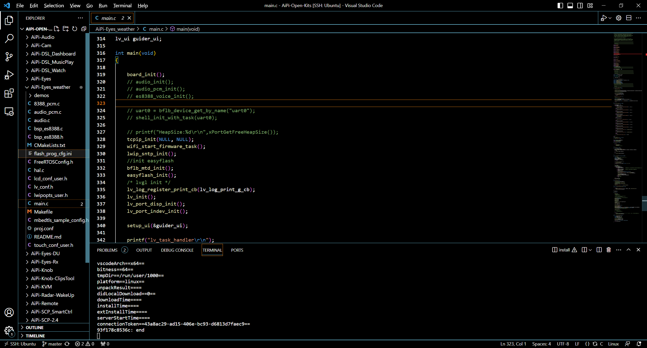Screen dimensions: 647x348
Task: Expand the AiPi-DSL_Dashboard folder
Action: click(54, 54)
